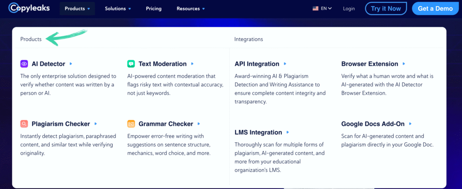Click the purple AI Detector eye icon
The width and height of the screenshot is (462, 189).
(x=24, y=64)
